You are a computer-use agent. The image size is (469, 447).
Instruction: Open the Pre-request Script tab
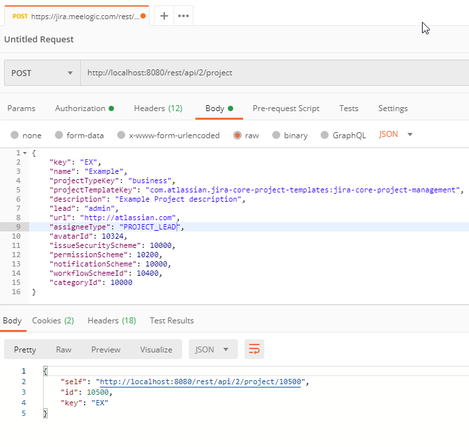[x=286, y=108]
